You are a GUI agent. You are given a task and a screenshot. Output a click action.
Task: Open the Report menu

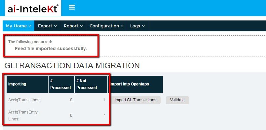point(73,26)
